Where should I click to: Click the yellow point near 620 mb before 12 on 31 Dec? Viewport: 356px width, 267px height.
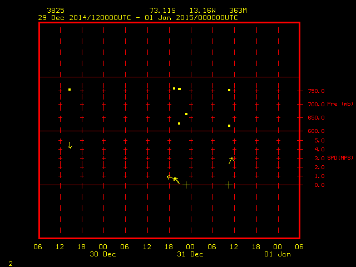coord(229,126)
